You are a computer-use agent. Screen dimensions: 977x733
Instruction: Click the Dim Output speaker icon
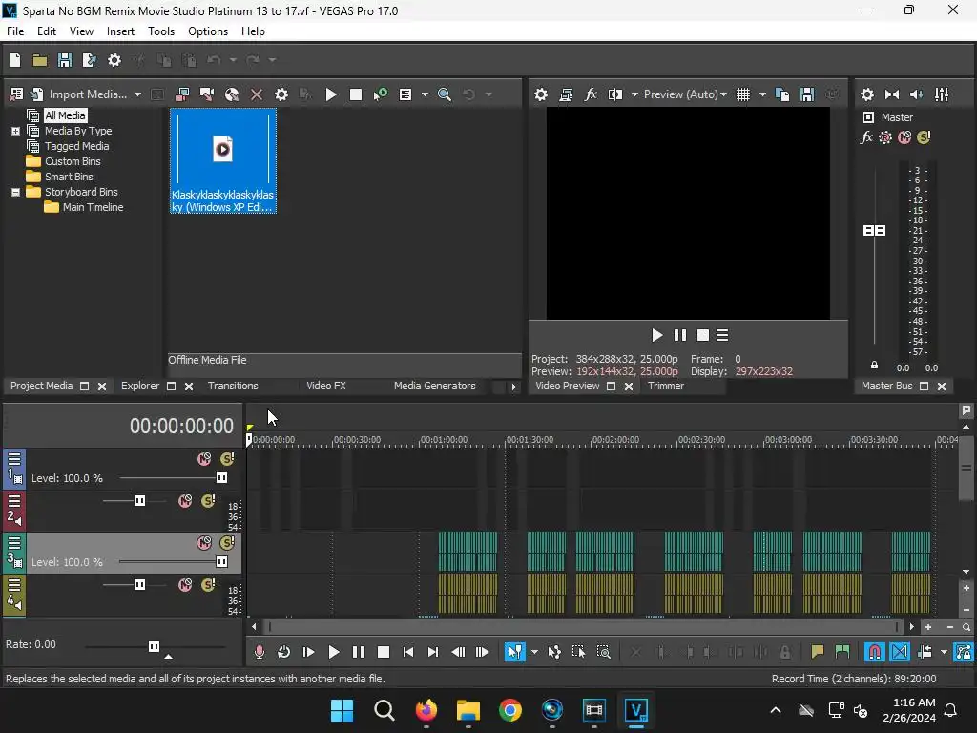coord(917,94)
